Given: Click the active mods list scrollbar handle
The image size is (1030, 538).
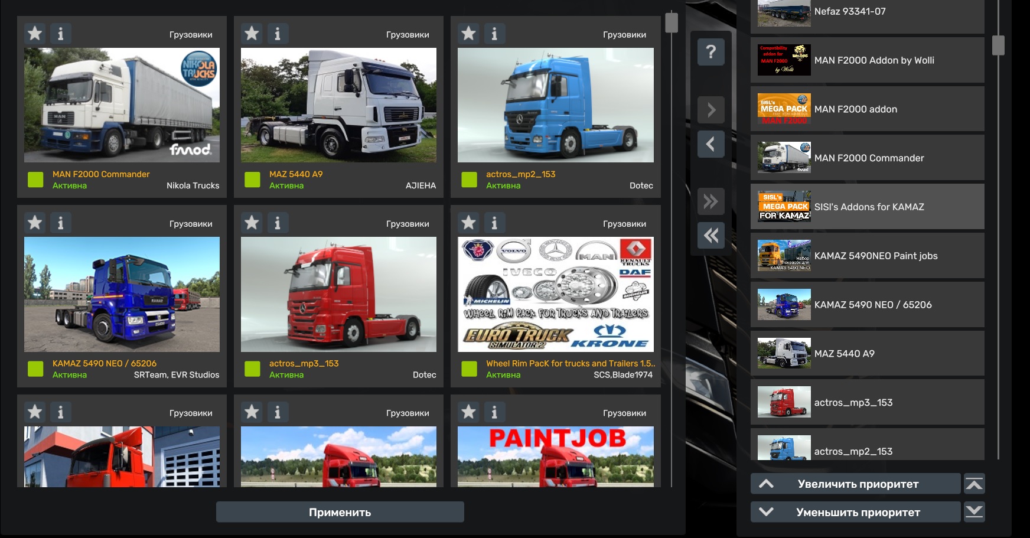Looking at the screenshot, I should 998,45.
